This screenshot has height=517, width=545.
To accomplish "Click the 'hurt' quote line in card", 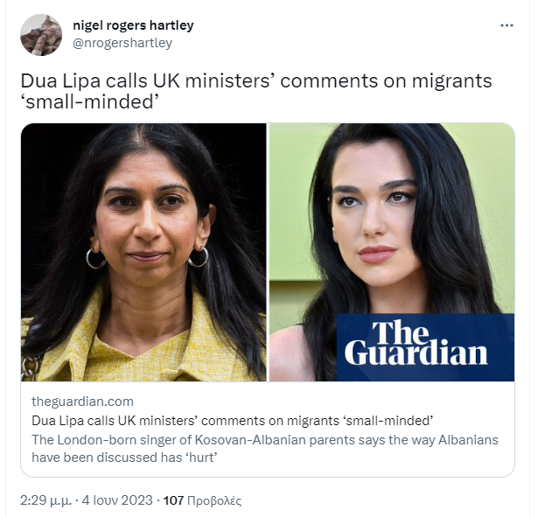I will click(x=124, y=458).
